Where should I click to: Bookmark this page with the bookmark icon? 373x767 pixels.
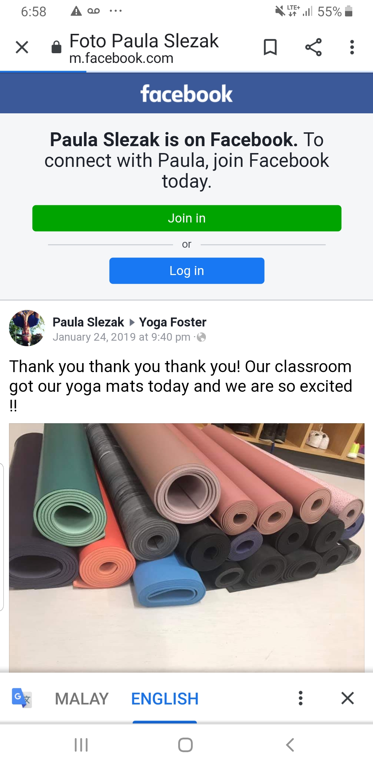[270, 47]
